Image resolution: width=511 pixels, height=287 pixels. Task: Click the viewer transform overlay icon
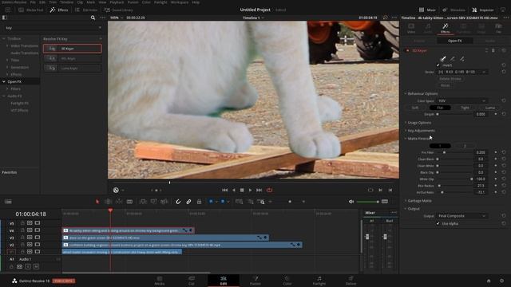click(x=116, y=190)
